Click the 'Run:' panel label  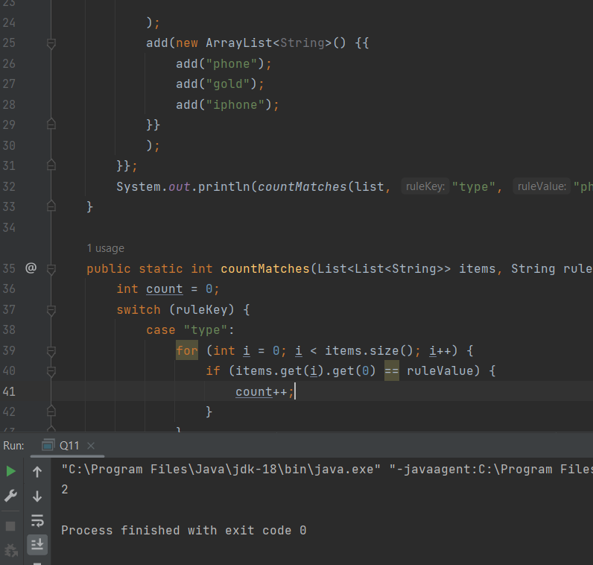tap(13, 446)
